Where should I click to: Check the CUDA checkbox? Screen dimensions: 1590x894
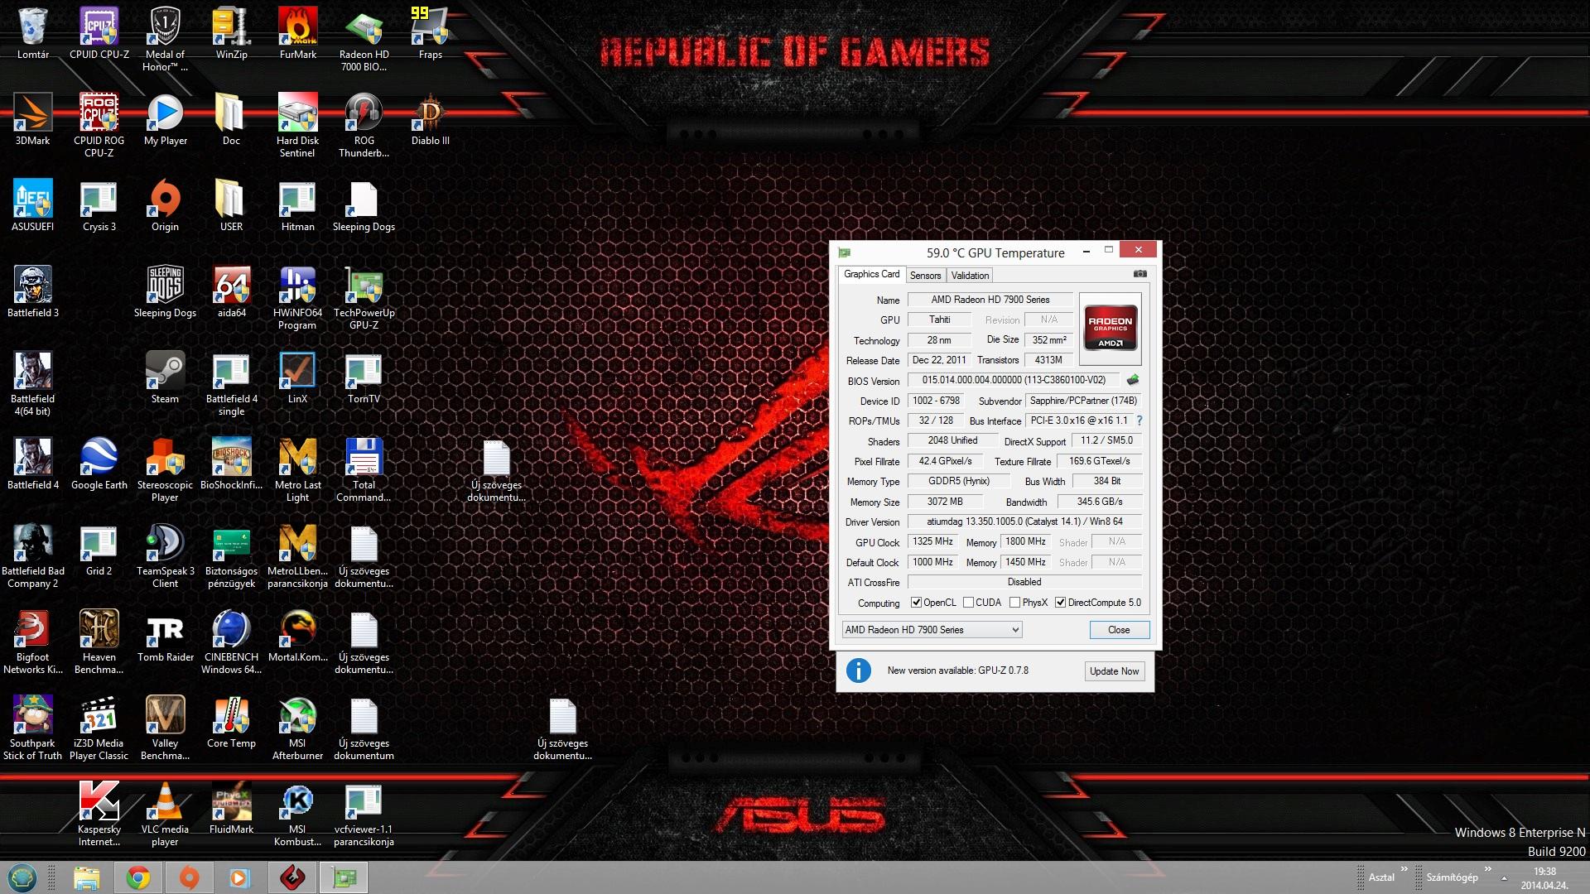pyautogui.click(x=968, y=603)
